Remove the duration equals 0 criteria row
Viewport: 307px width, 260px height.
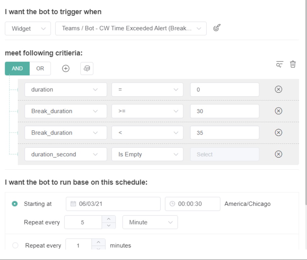(278, 90)
